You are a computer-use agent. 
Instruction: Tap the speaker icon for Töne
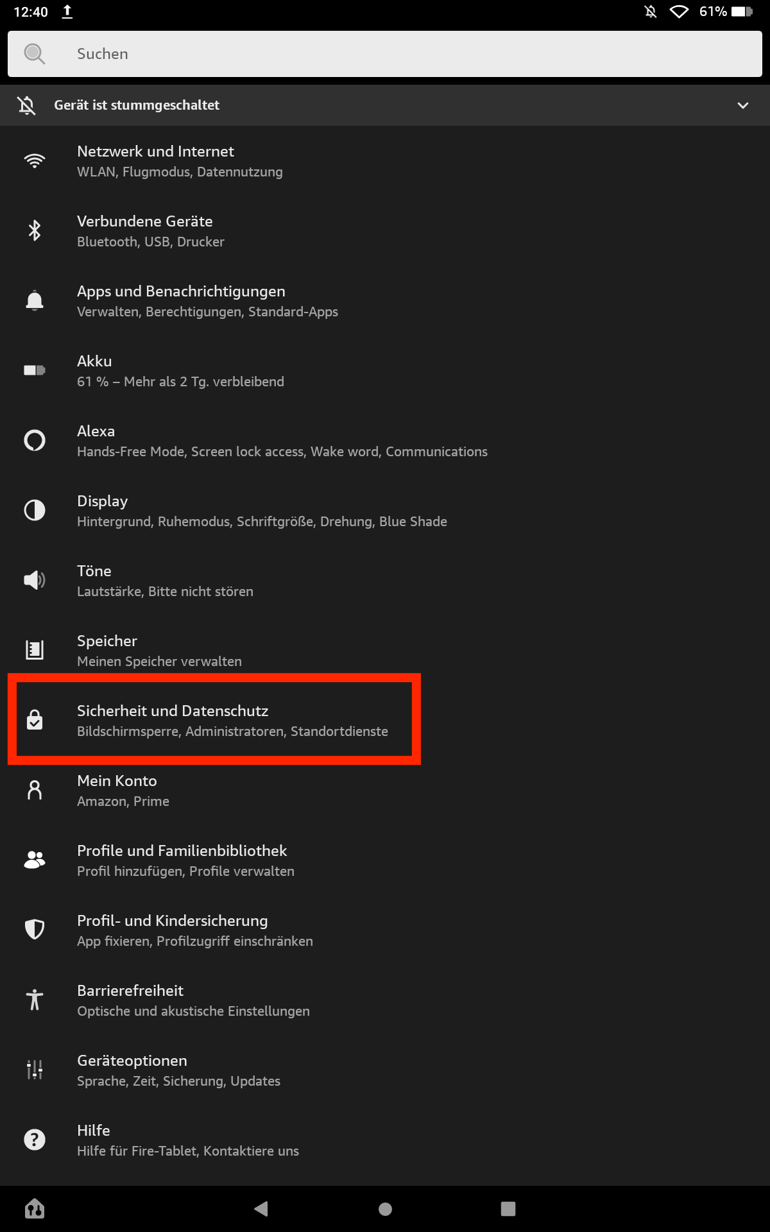click(x=35, y=580)
